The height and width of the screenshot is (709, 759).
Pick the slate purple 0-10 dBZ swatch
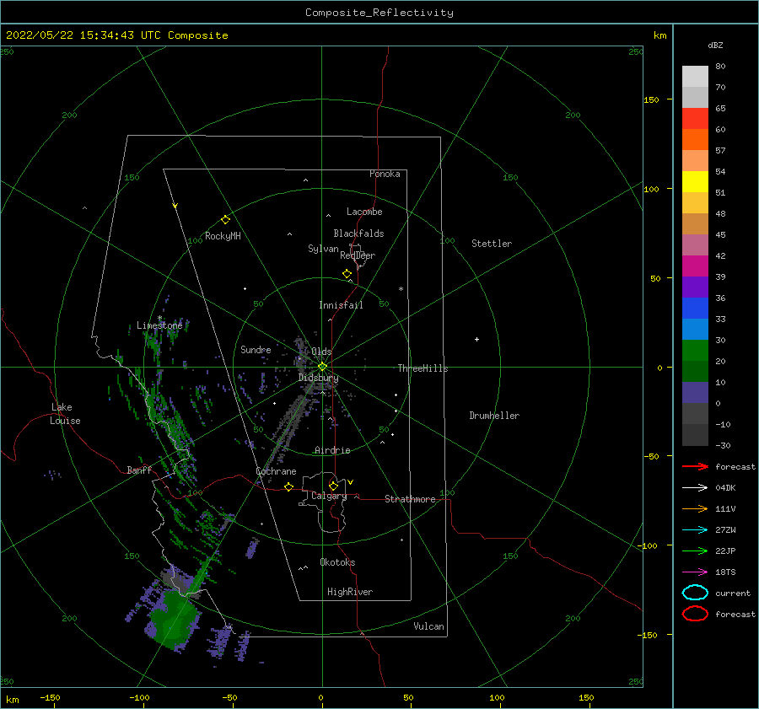click(x=695, y=393)
